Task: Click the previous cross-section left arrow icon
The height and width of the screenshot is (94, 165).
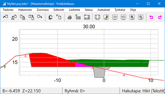Action: [x=115, y=17]
